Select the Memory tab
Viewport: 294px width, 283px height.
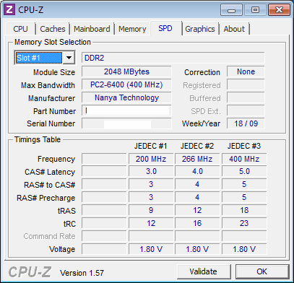pos(132,29)
